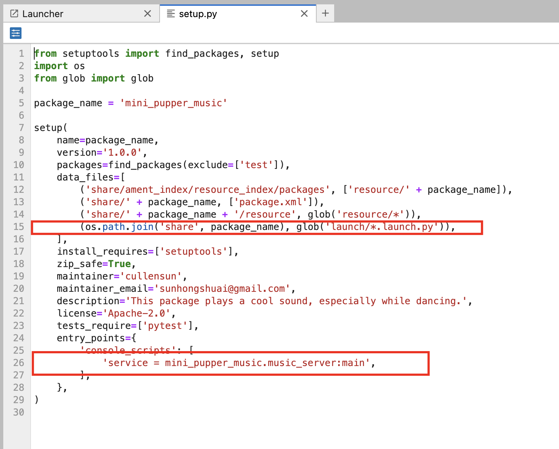
Task: Close the setup.py tab
Action: point(304,14)
